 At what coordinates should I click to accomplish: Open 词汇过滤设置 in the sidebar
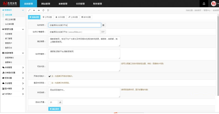click(x=10, y=19)
